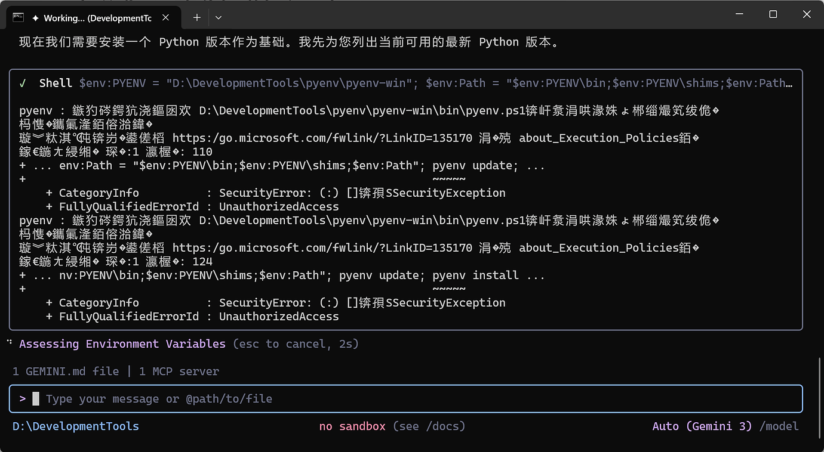Click the pyenv update; pyenv install line

(x=282, y=275)
